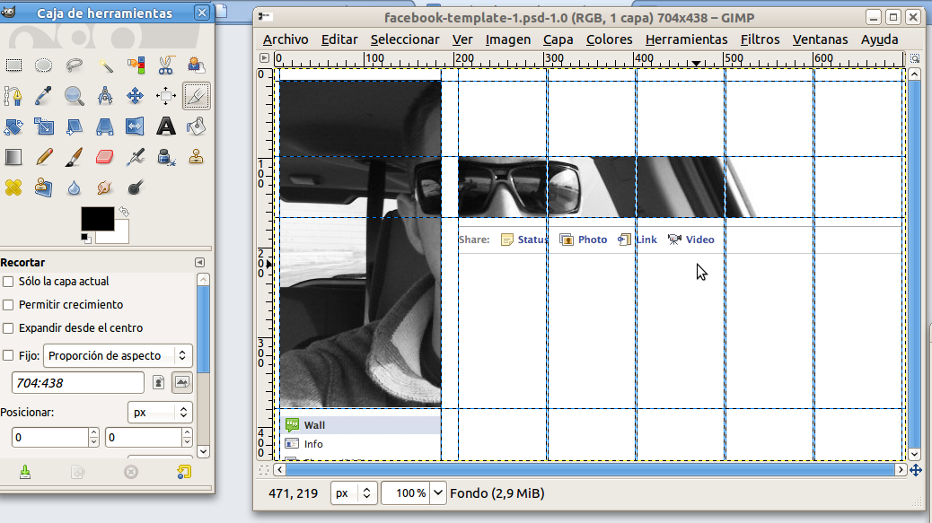The image size is (932, 523).
Task: Select the Scissors select tool
Action: 166,65
